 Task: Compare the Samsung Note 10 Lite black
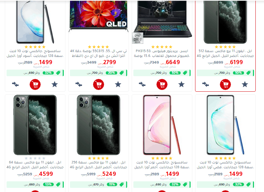(15, 84)
